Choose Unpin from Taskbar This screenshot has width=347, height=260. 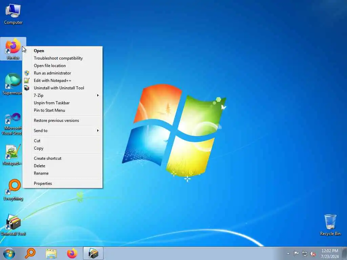tap(62, 103)
